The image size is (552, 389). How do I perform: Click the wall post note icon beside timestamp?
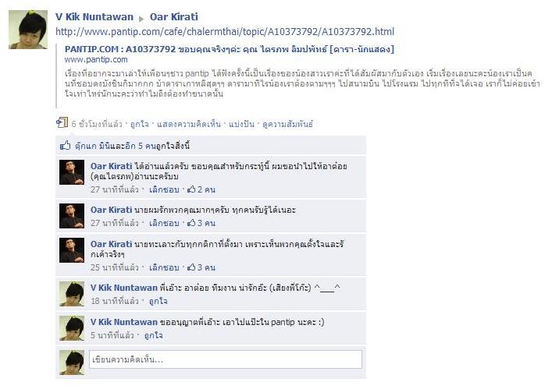point(62,122)
